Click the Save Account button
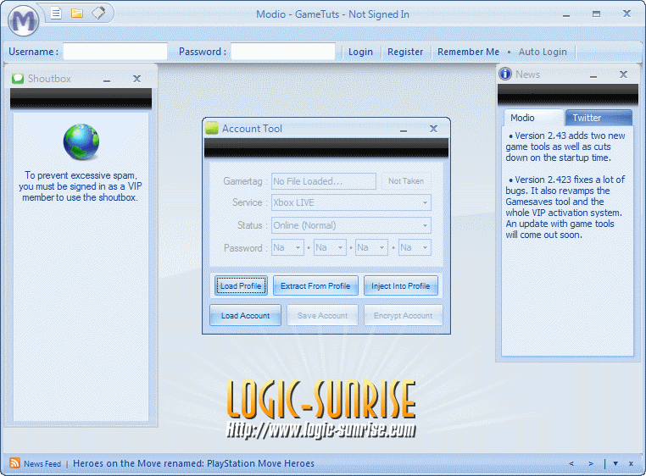Screen dimensions: 646x476 pyautogui.click(x=323, y=315)
